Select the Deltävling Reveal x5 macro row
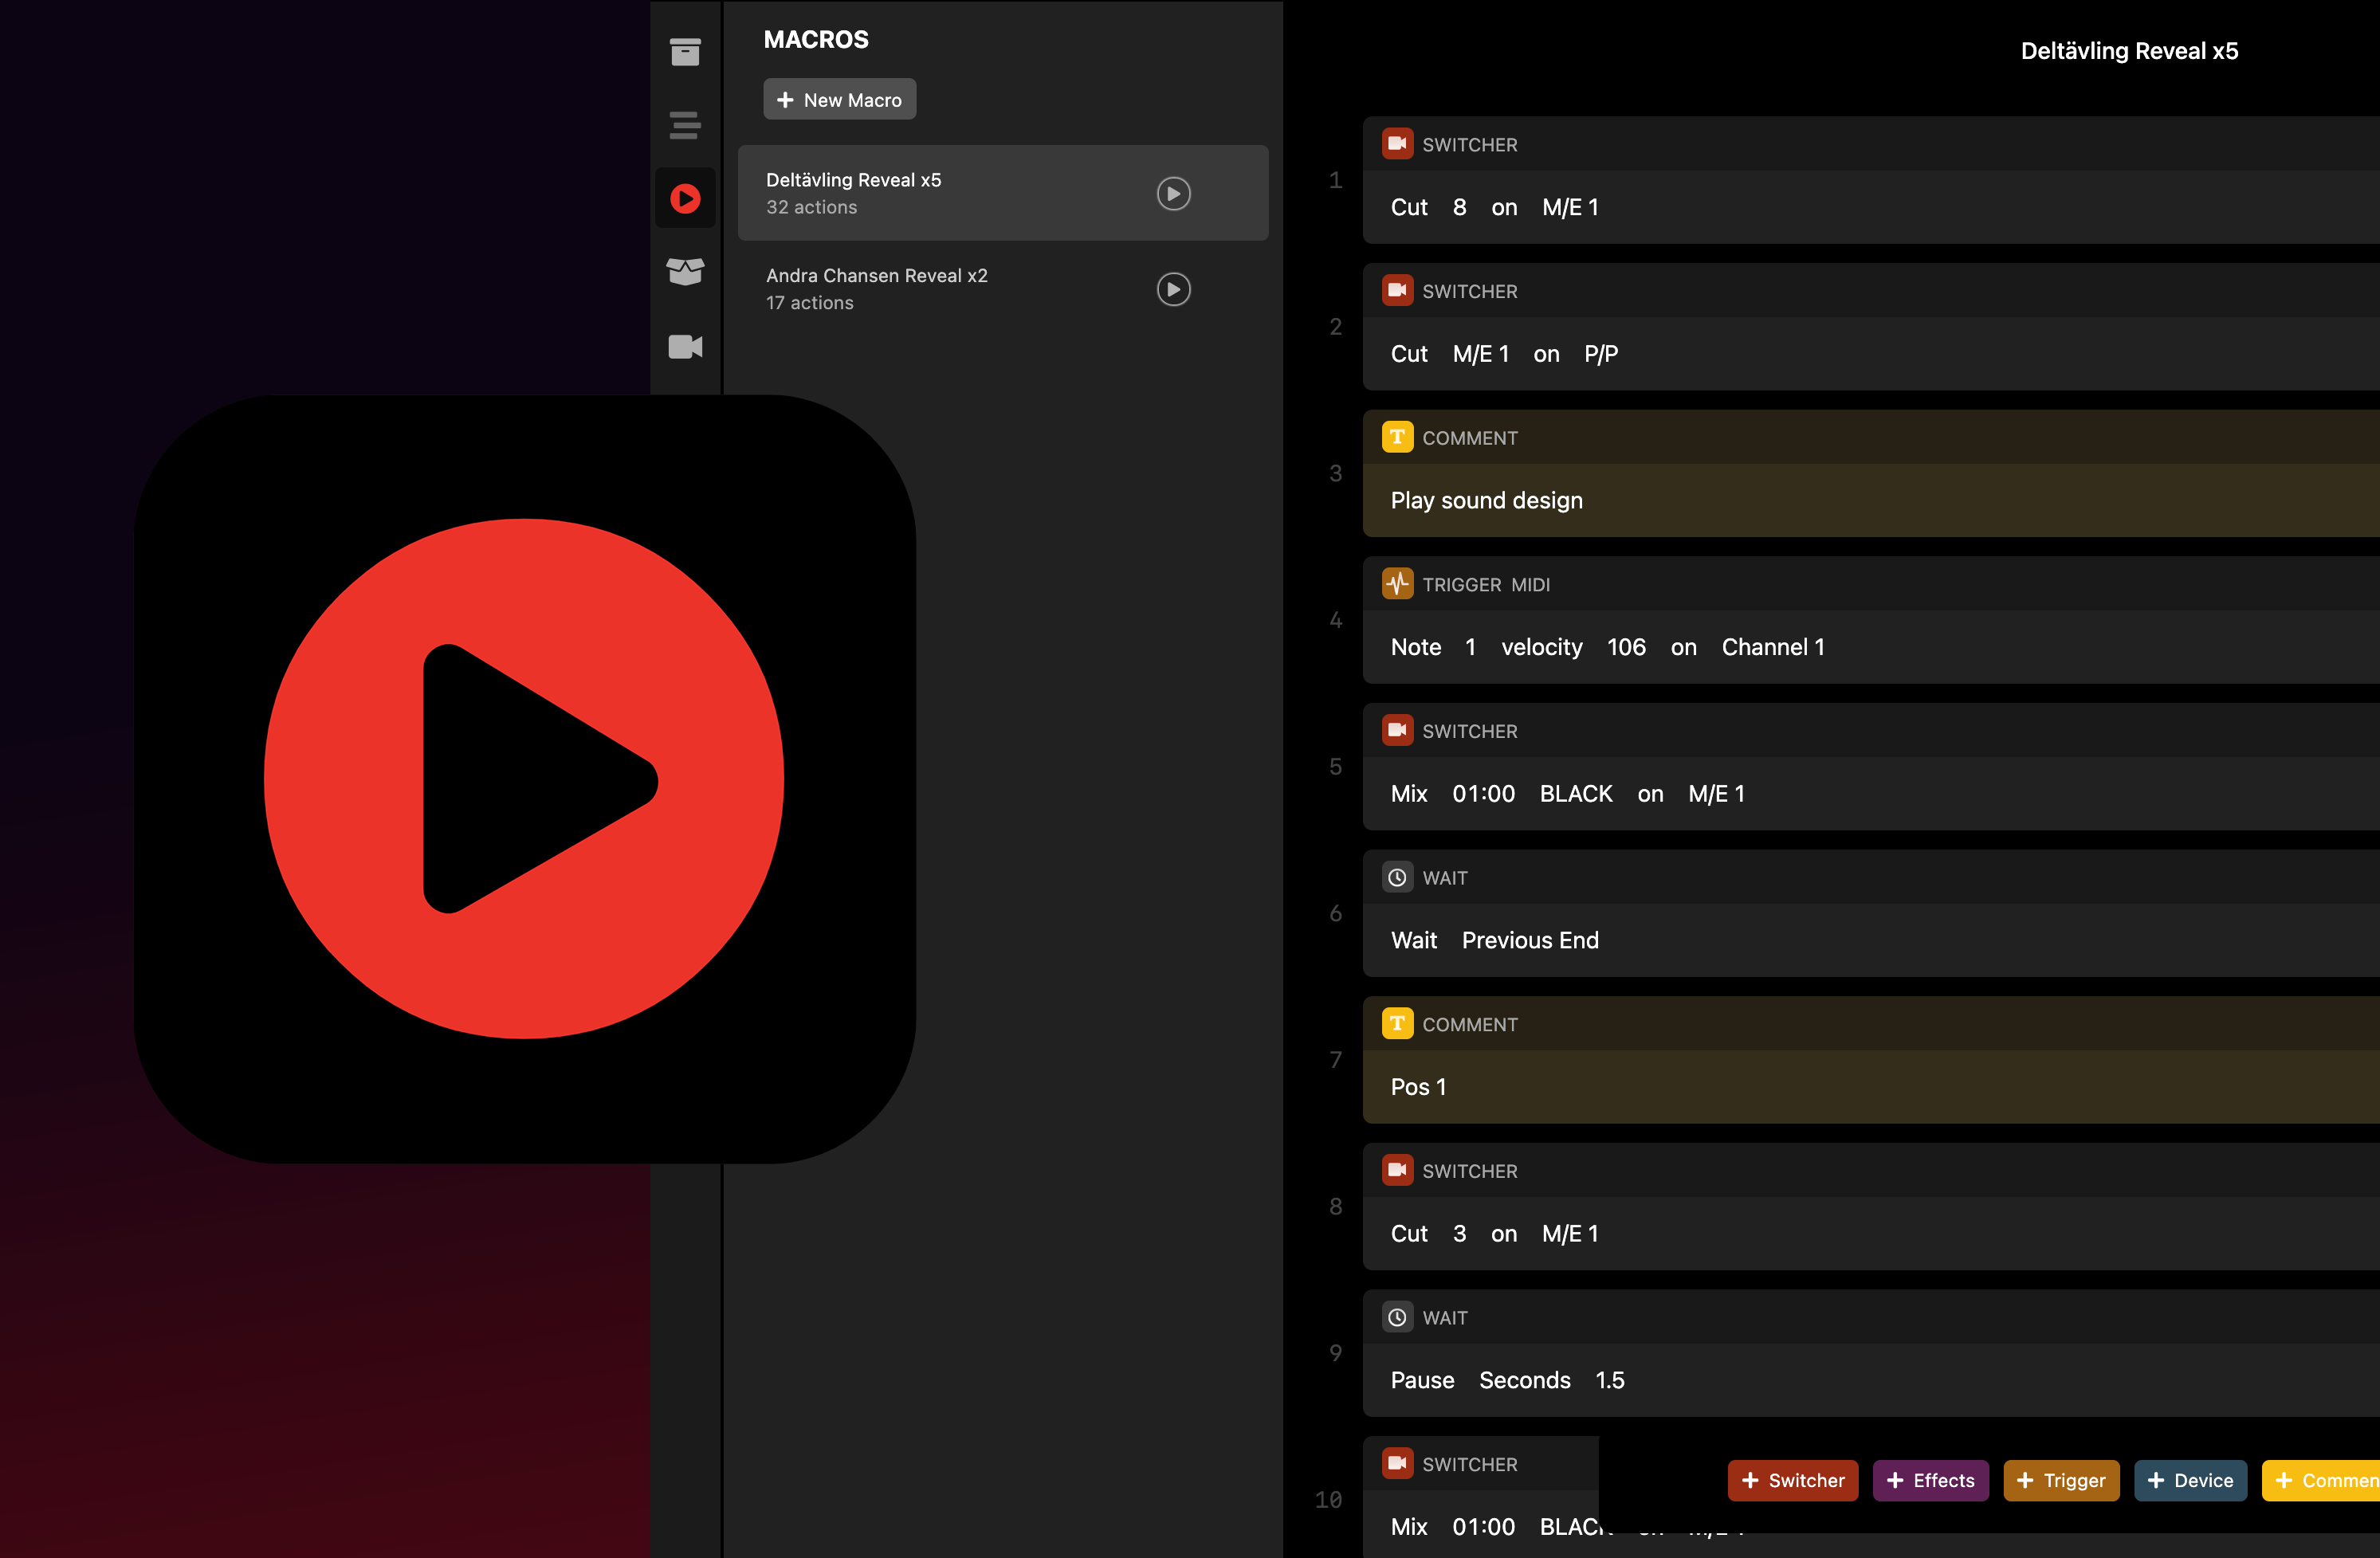 coord(1002,193)
